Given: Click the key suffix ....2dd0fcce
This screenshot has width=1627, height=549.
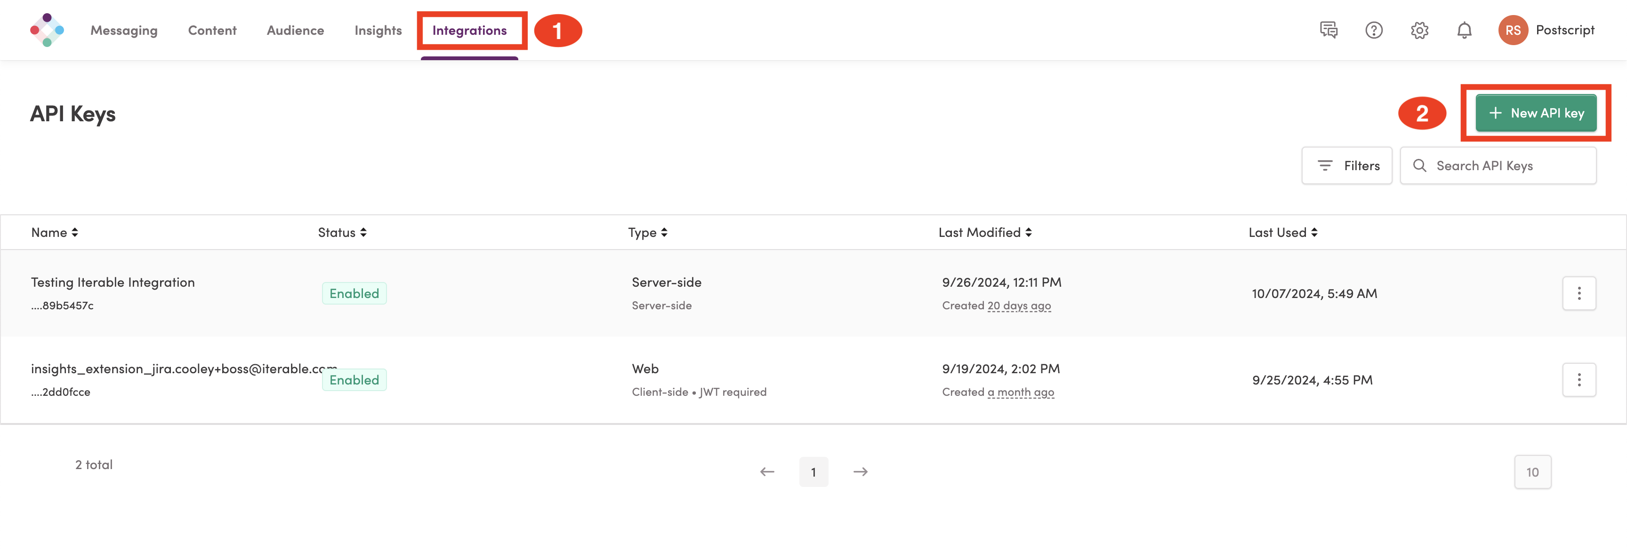Looking at the screenshot, I should click(x=61, y=392).
